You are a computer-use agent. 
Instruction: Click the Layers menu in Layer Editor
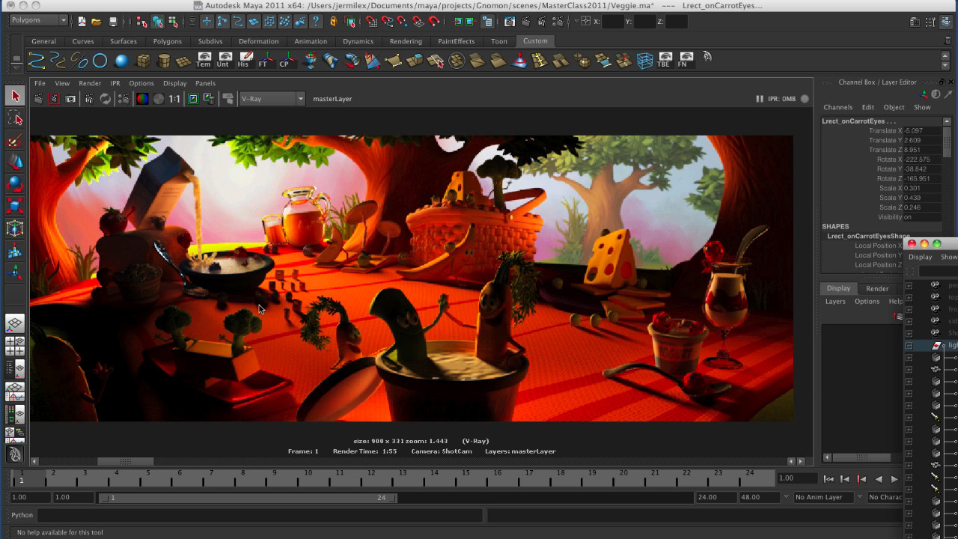coord(835,302)
